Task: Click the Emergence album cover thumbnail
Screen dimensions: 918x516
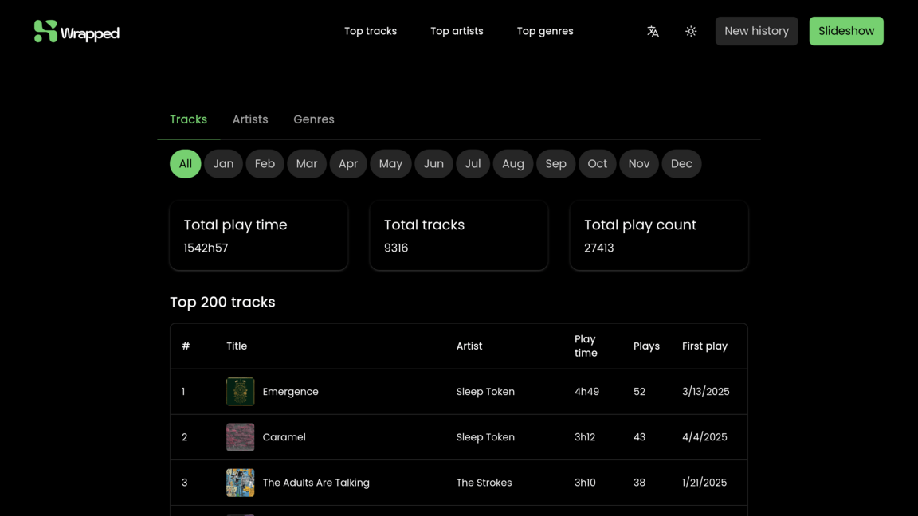Action: (240, 392)
